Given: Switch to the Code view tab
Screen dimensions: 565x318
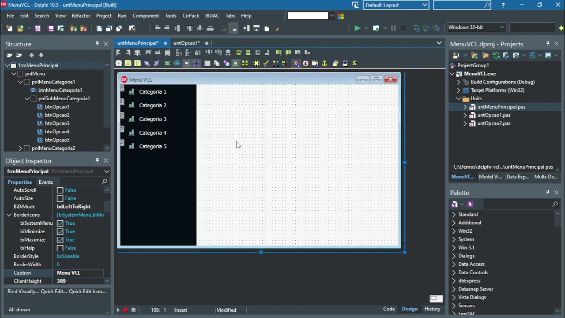Looking at the screenshot, I should 389,309.
